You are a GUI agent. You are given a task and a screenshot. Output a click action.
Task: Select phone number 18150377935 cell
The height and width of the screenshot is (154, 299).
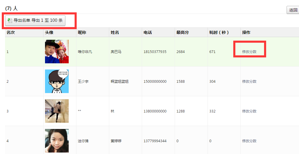pos(155,52)
